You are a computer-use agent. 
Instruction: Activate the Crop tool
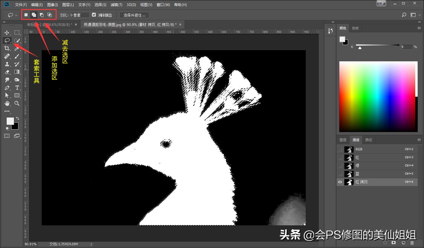coord(7,48)
